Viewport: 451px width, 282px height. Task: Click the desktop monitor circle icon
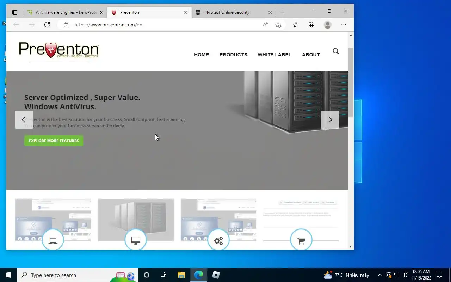tap(136, 240)
